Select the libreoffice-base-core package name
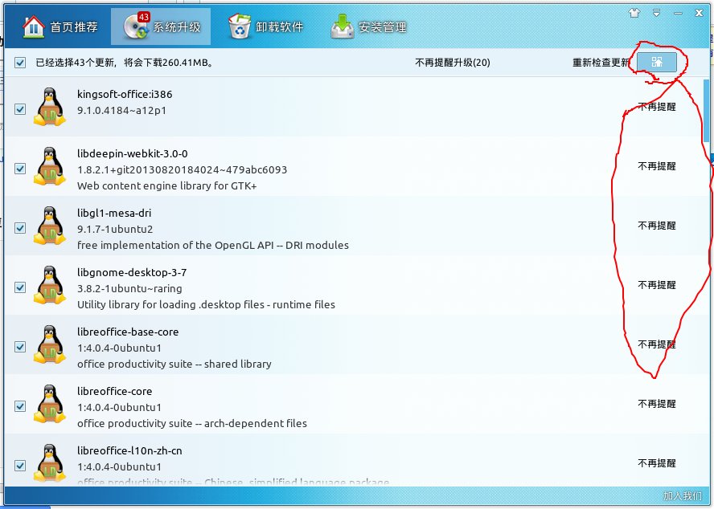The image size is (714, 509). pyautogui.click(x=128, y=332)
